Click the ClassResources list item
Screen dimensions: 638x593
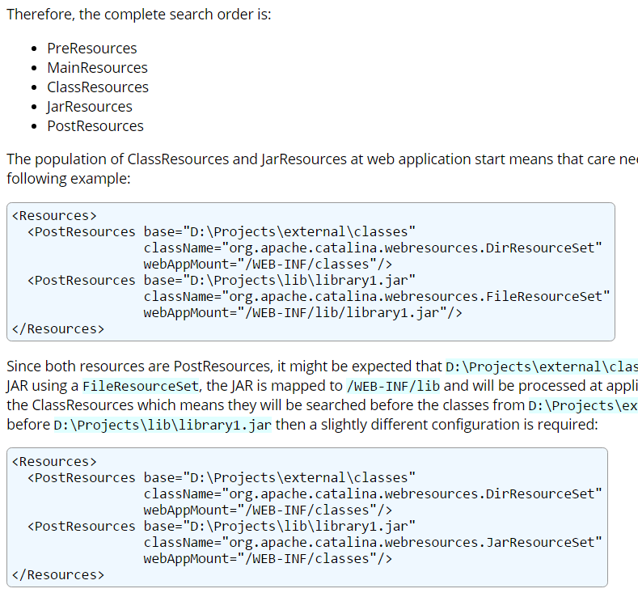click(98, 87)
